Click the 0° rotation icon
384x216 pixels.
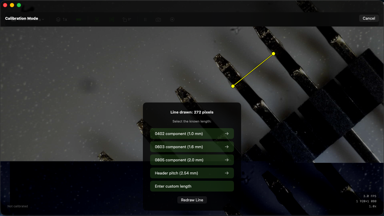127,19
